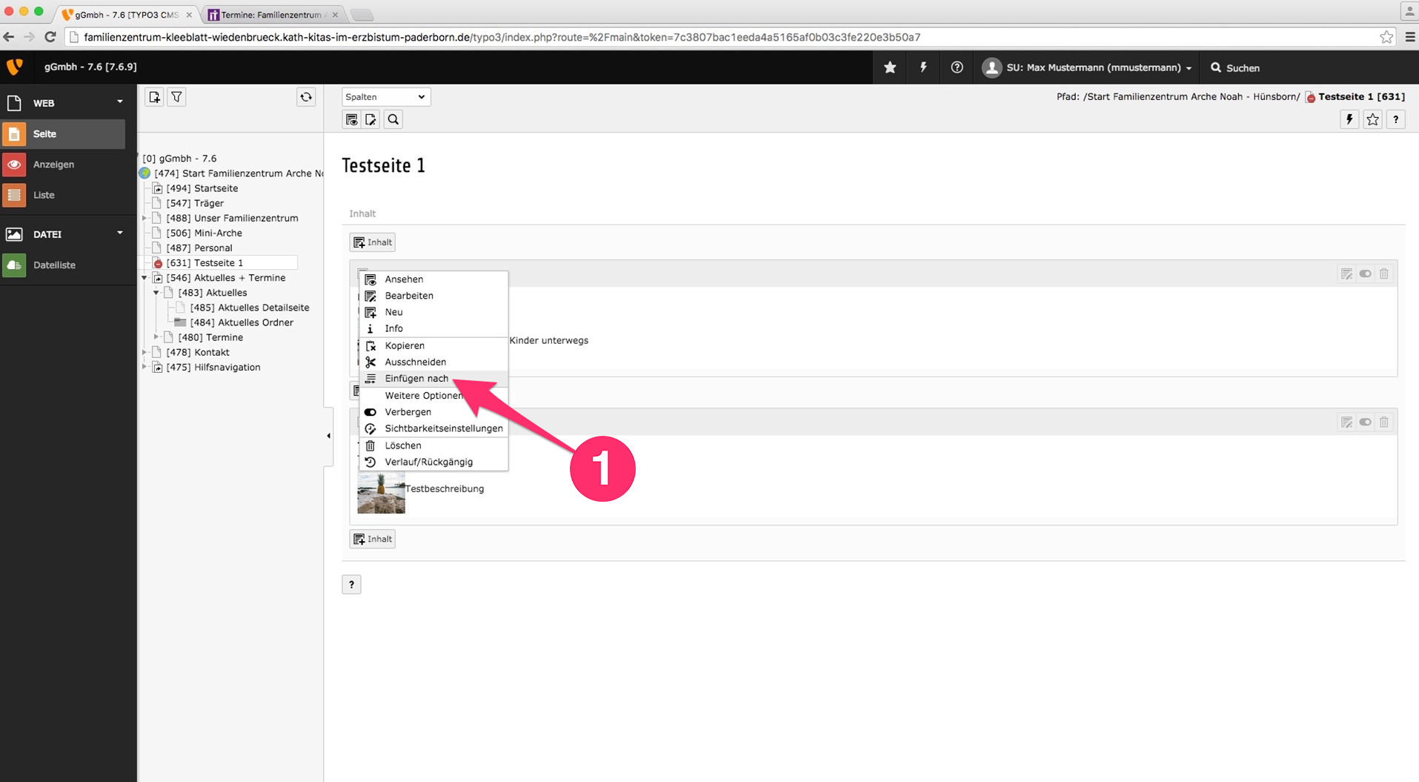
Task: Click the delete trash icon of first content element
Action: pyautogui.click(x=1383, y=274)
